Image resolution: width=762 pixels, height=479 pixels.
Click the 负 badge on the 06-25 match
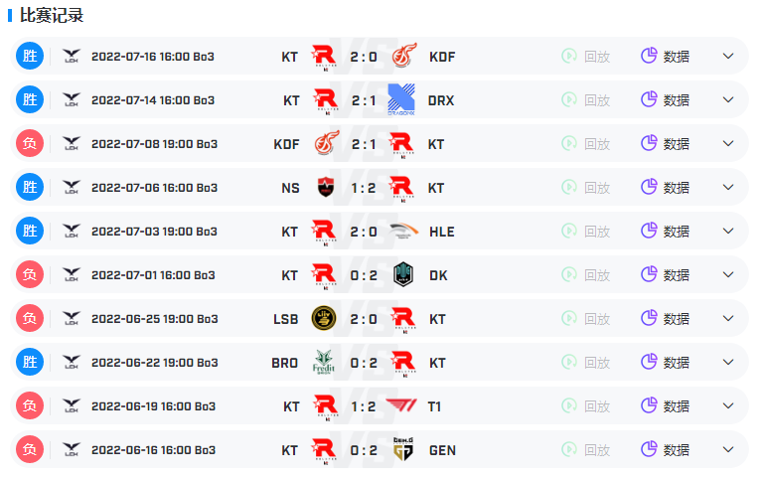click(30, 318)
